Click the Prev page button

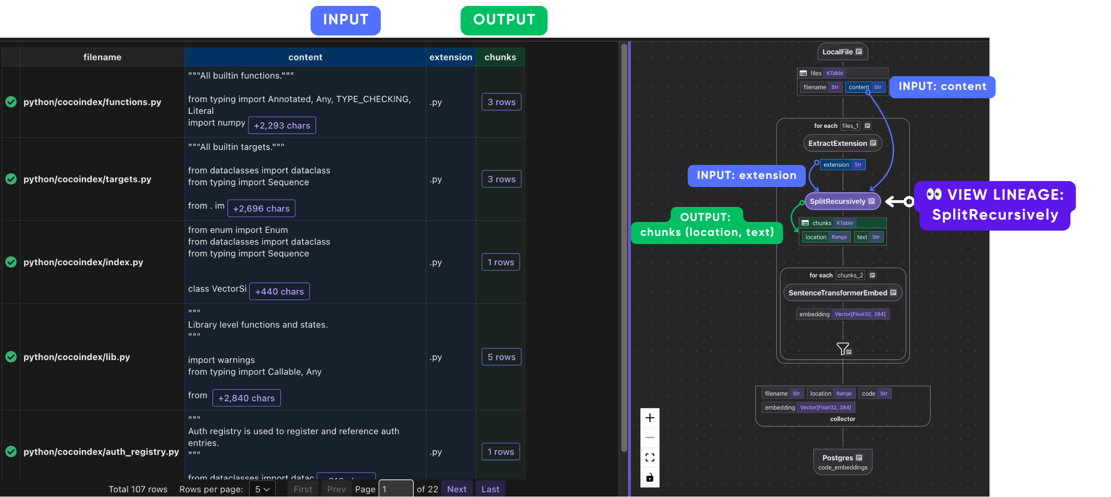336,489
